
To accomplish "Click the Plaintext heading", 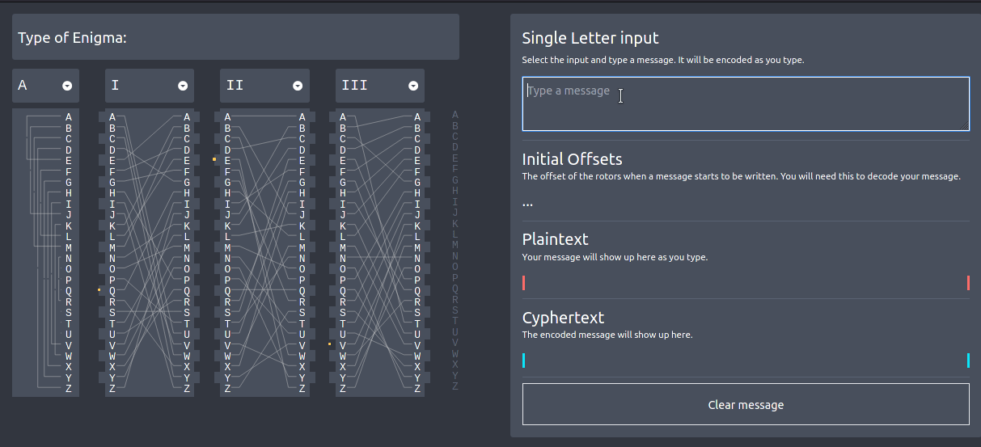I will point(555,239).
